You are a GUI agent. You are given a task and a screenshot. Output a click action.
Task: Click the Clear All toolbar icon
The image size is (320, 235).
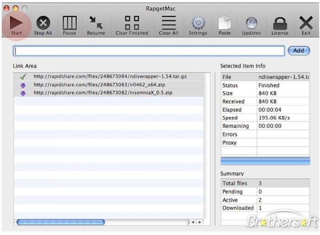point(169,23)
